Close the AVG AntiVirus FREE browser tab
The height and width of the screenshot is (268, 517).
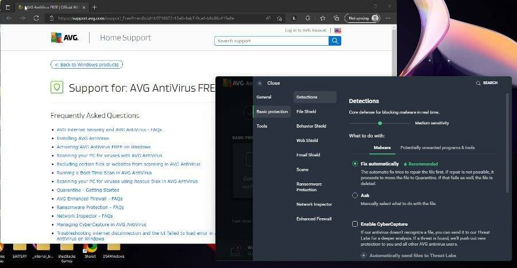click(x=84, y=7)
